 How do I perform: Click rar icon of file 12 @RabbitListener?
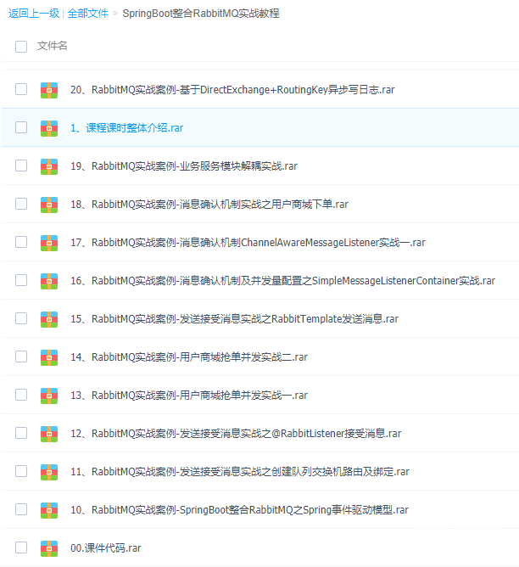(x=49, y=434)
